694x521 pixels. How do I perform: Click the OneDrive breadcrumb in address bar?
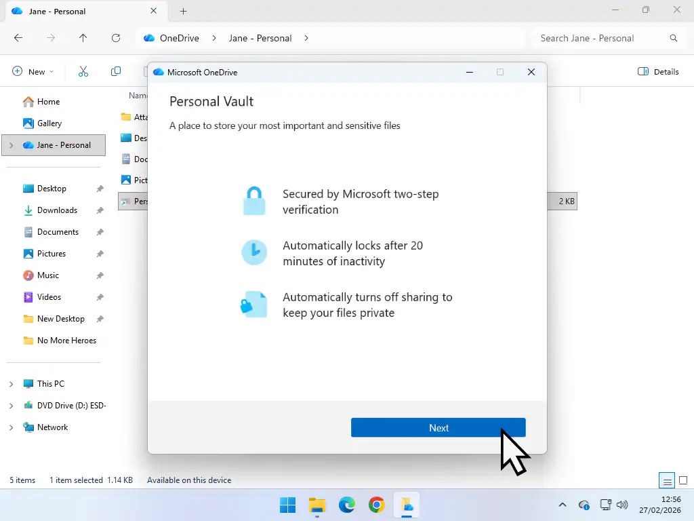tap(179, 38)
